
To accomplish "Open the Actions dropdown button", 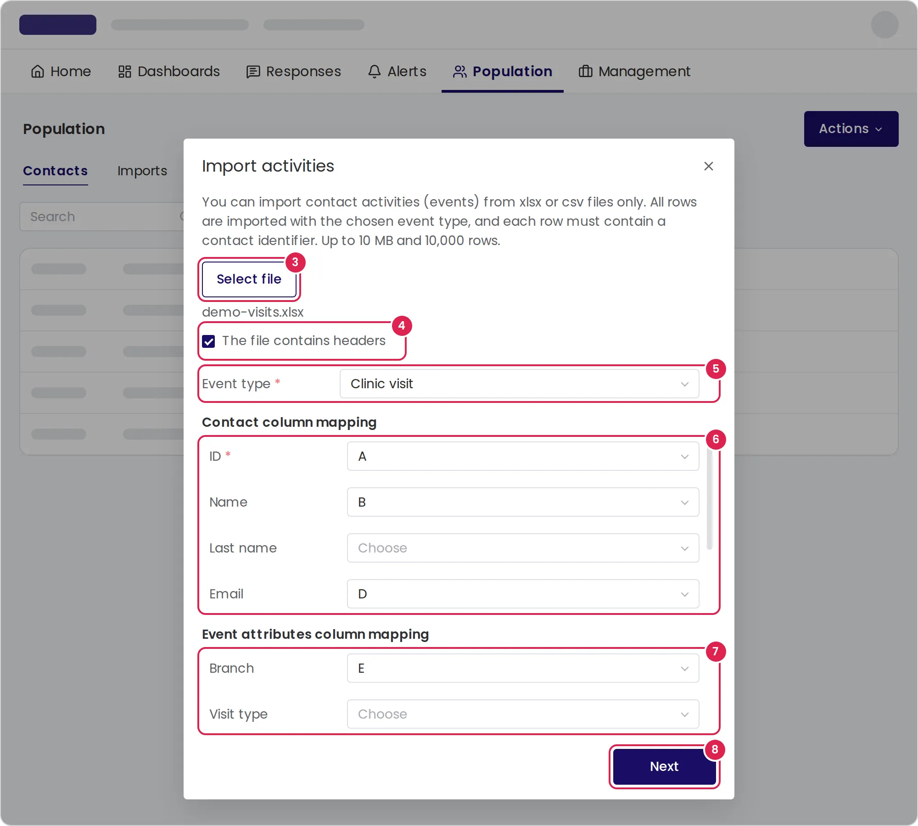I will click(x=851, y=129).
